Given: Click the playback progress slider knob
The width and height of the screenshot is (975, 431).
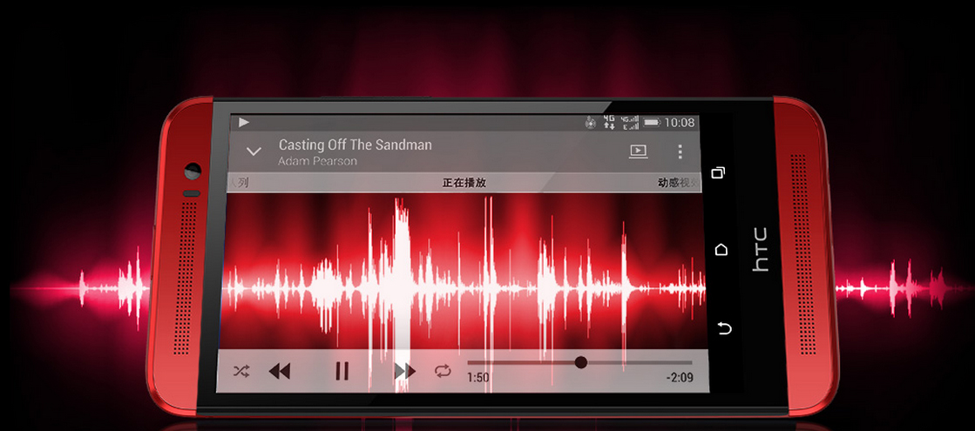Looking at the screenshot, I should click(x=581, y=362).
